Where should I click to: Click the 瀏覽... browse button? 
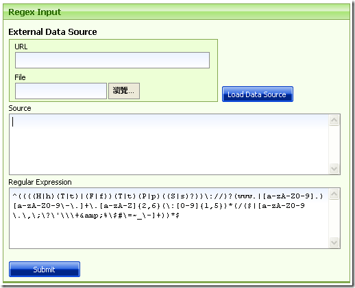(124, 91)
